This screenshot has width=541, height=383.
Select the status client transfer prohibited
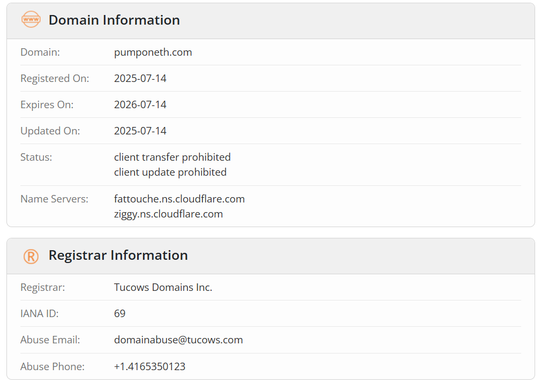pyautogui.click(x=172, y=157)
